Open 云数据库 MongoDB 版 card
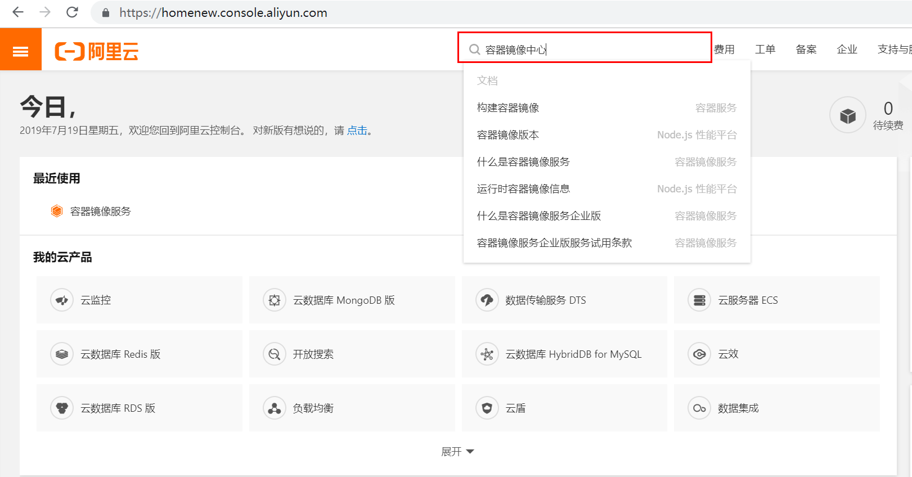The image size is (912, 477). [x=352, y=300]
